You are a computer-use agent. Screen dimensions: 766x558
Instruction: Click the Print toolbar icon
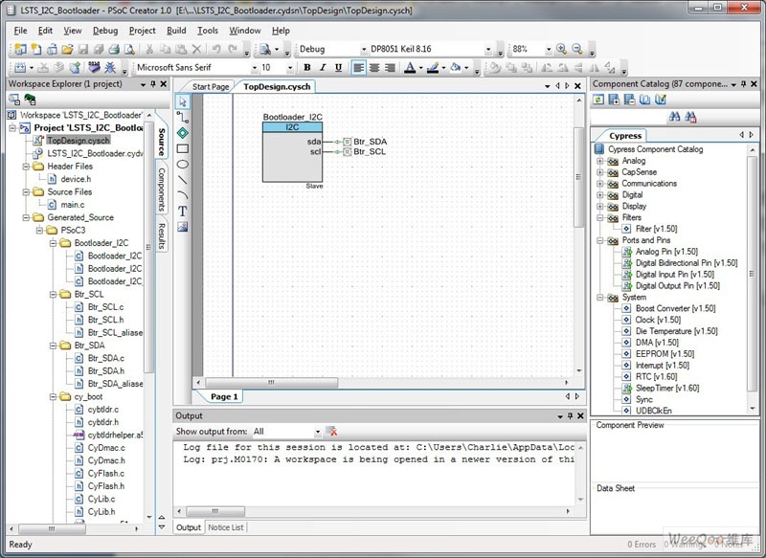[x=114, y=49]
